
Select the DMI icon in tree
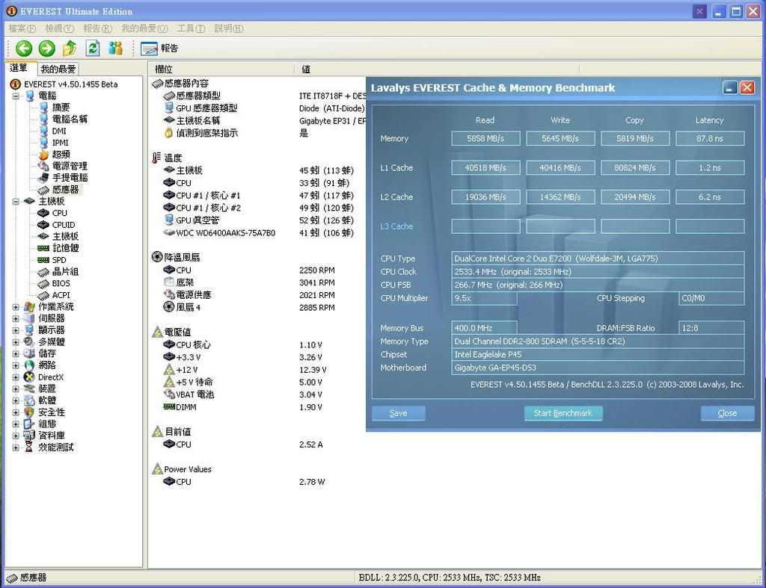(x=43, y=131)
